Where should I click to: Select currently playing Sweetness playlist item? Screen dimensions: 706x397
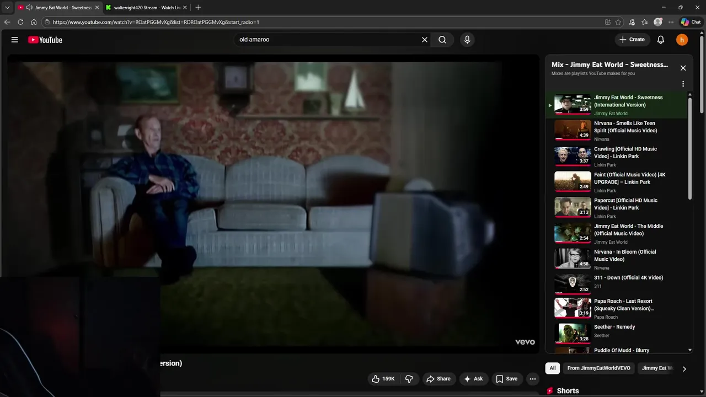[x=618, y=105]
